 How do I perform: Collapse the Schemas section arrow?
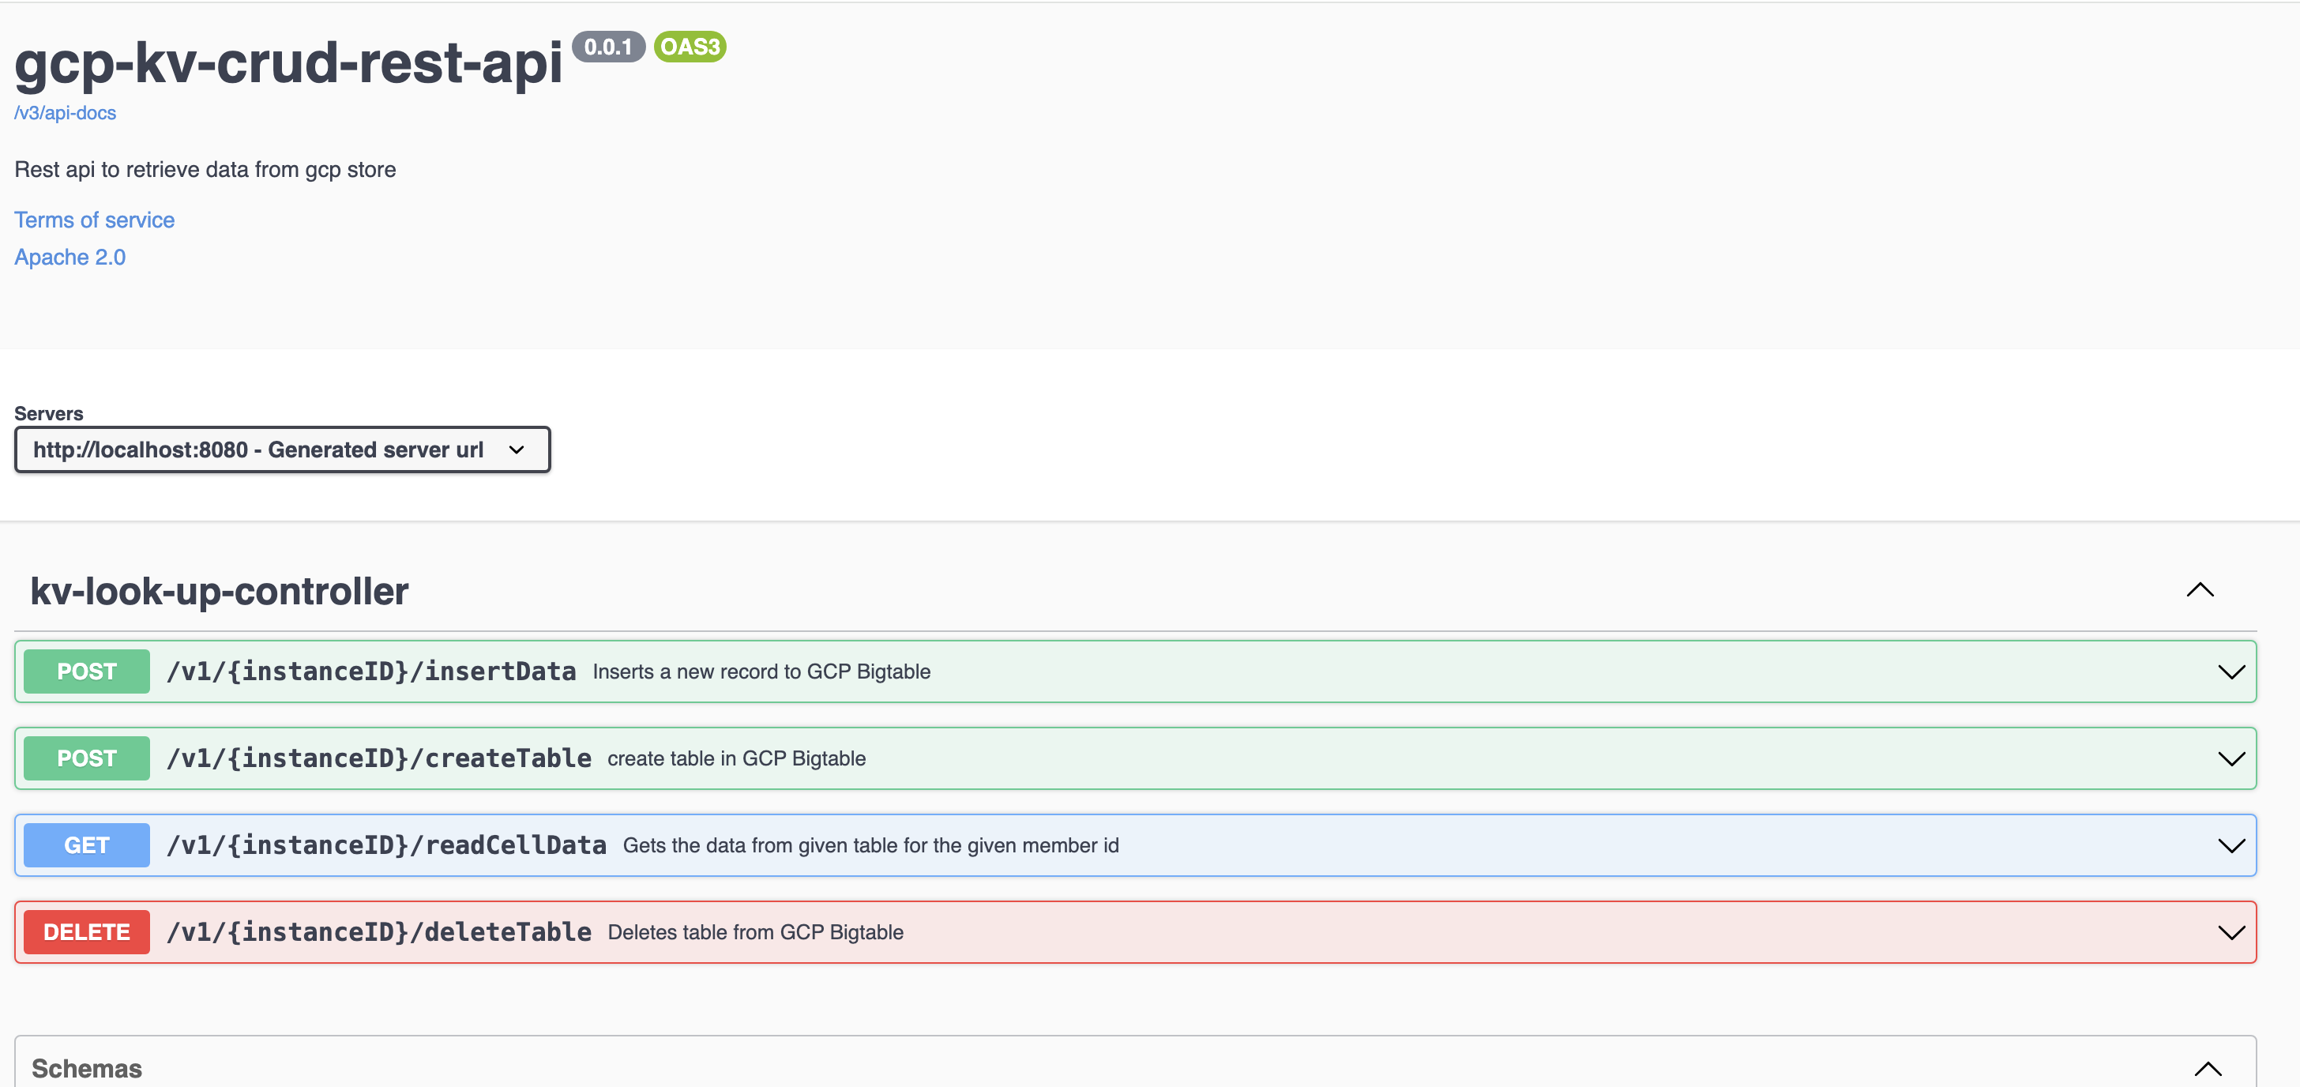[x=2207, y=1068]
